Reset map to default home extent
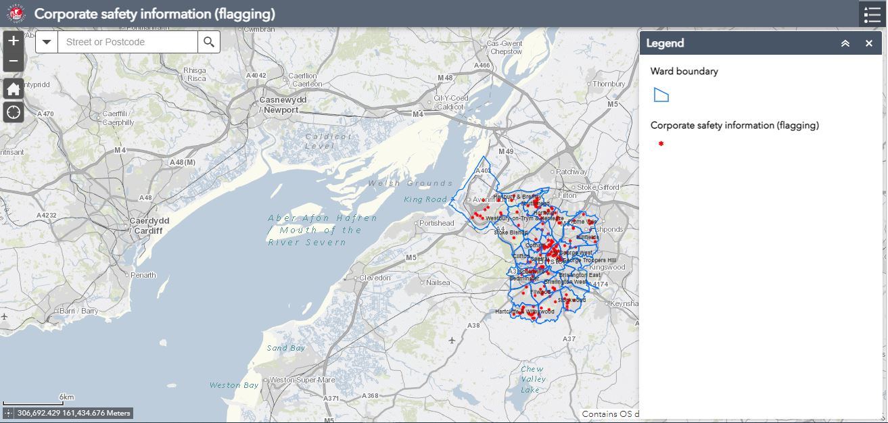The width and height of the screenshot is (888, 423). click(x=14, y=89)
